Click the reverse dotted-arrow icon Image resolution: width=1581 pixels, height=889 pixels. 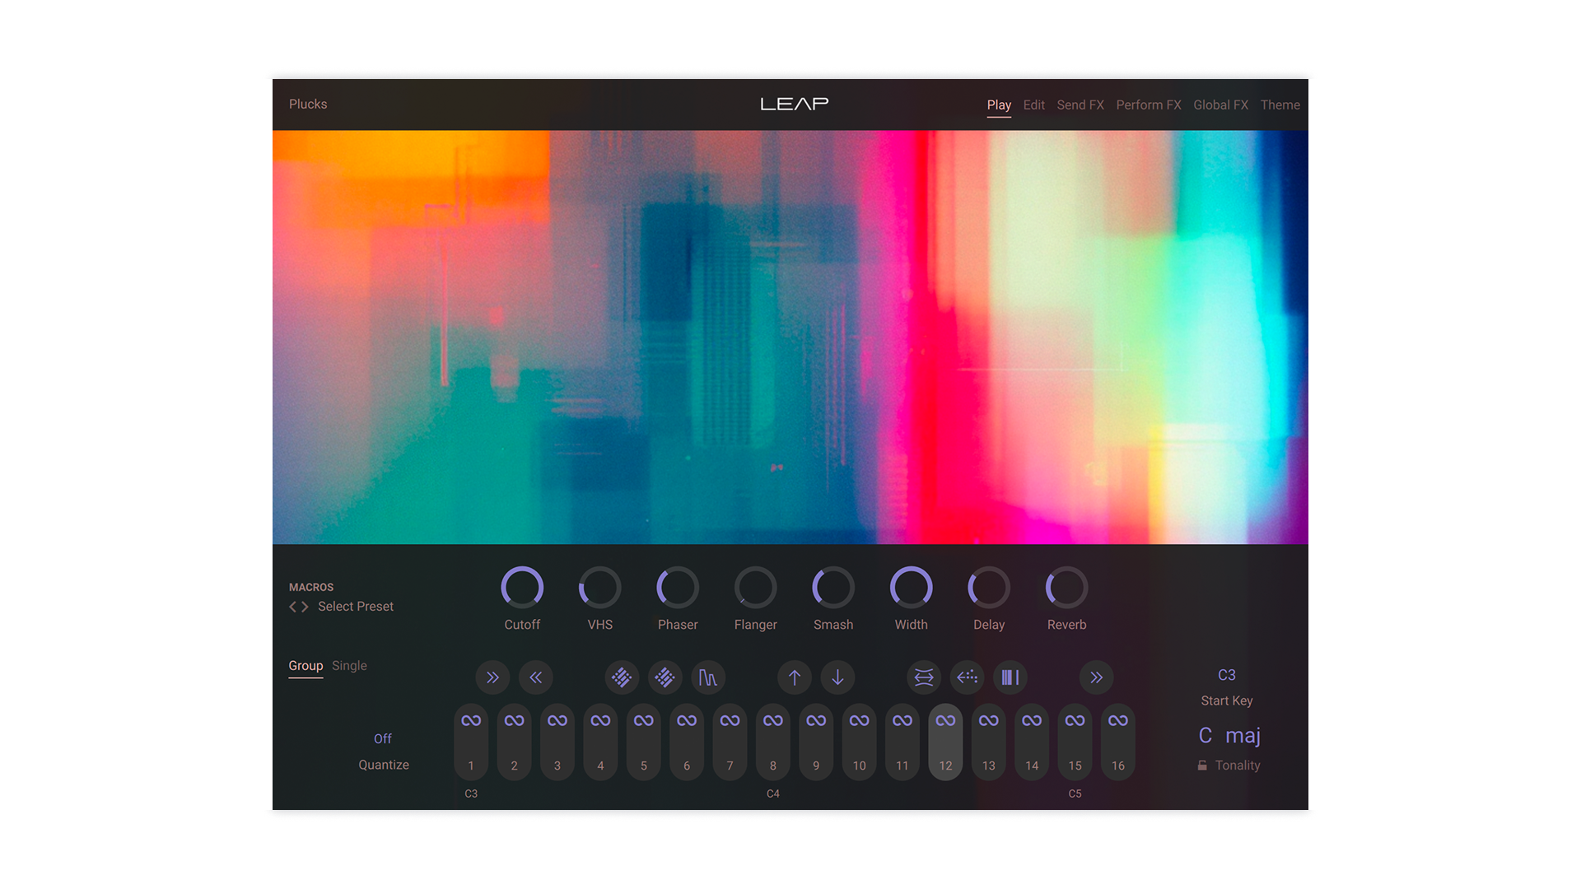[967, 677]
